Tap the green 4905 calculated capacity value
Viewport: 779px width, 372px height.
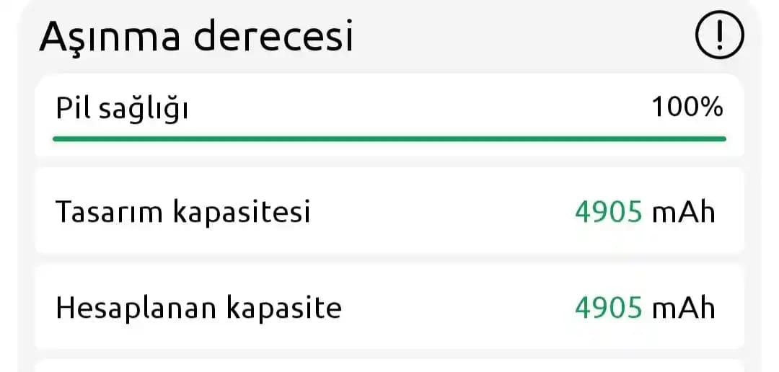pyautogui.click(x=608, y=308)
